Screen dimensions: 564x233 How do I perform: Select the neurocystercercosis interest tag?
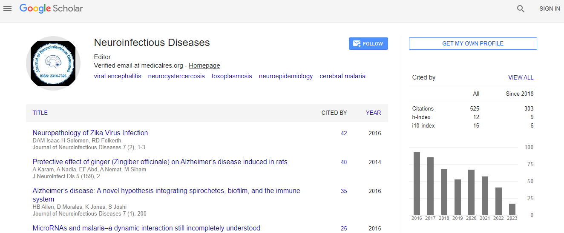[176, 76]
